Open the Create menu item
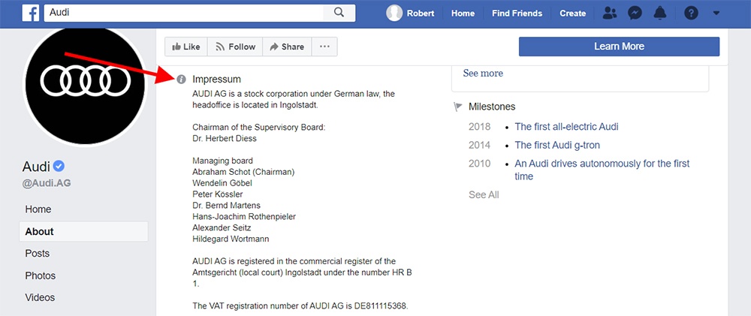 [573, 14]
